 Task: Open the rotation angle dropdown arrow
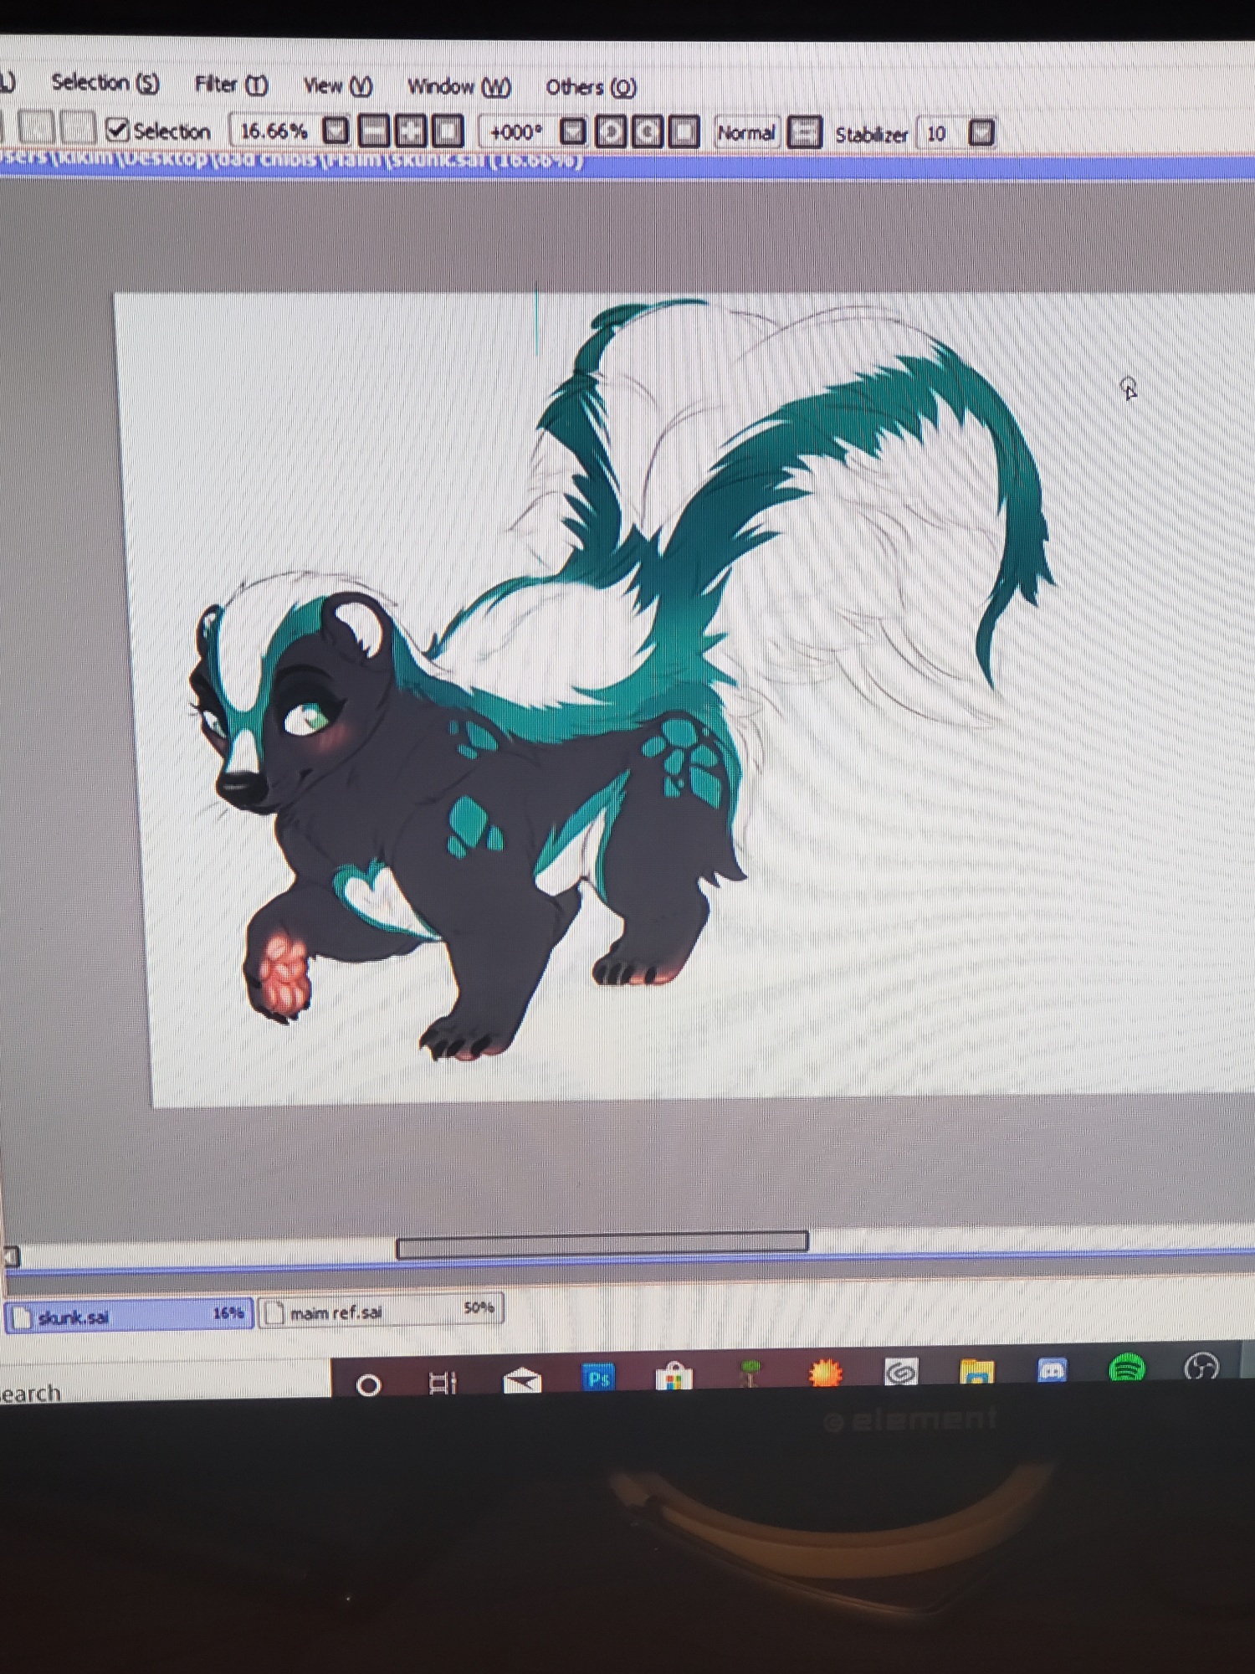[572, 132]
